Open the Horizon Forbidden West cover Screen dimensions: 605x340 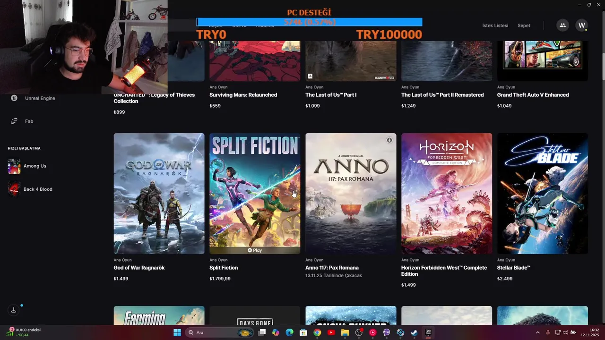447,194
